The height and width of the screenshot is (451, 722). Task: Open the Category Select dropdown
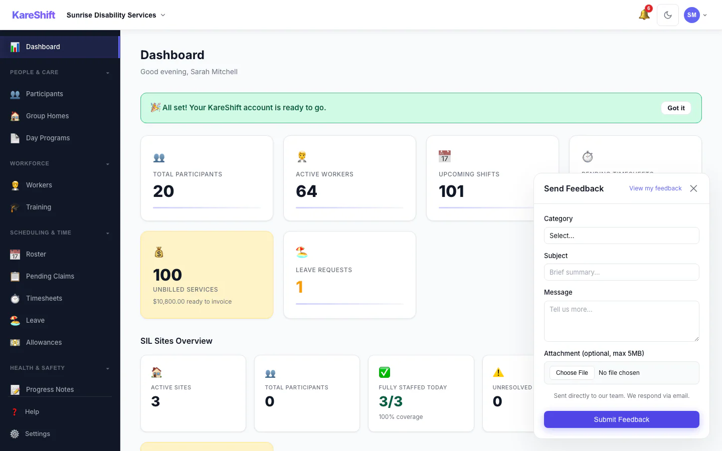[x=621, y=236]
